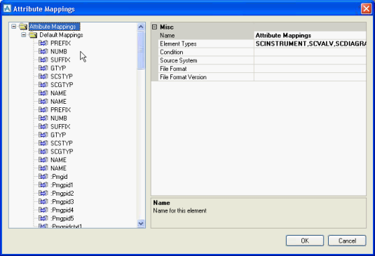Click the folder icon of Attribute Mappings root

tap(23, 27)
